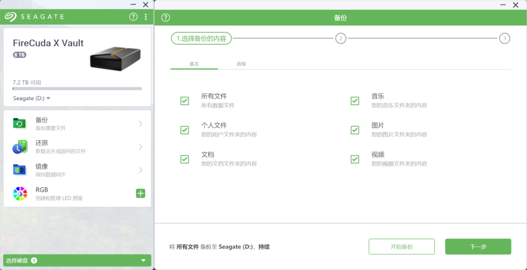Click the RGB color wheel icon
Viewport: 527px width, 270px height.
coord(20,193)
